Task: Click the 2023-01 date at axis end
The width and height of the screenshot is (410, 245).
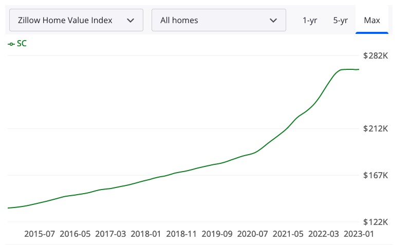Action: pyautogui.click(x=359, y=234)
